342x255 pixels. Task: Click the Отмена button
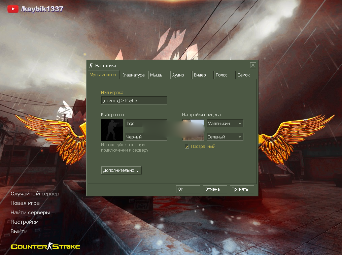(x=214, y=189)
